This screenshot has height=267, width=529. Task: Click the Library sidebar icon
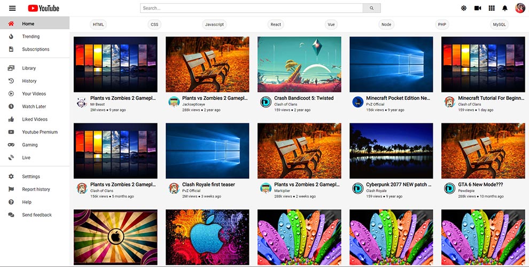11,68
